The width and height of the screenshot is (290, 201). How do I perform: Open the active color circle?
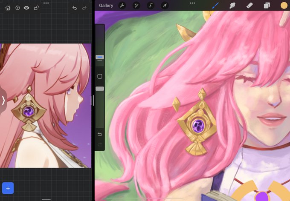point(284,6)
